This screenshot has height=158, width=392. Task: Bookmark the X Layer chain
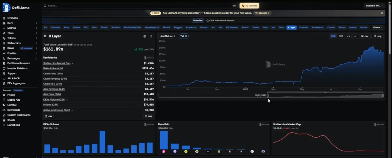click(151, 36)
